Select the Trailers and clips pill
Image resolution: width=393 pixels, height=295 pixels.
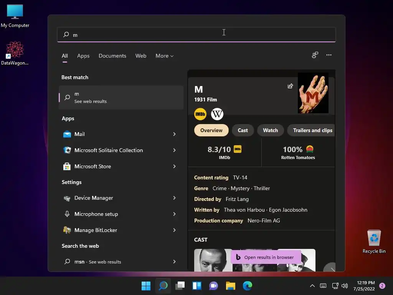click(311, 131)
